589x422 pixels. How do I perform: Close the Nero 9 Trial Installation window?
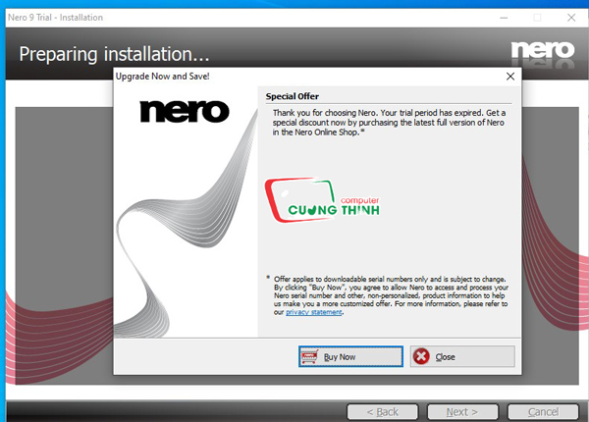571,18
